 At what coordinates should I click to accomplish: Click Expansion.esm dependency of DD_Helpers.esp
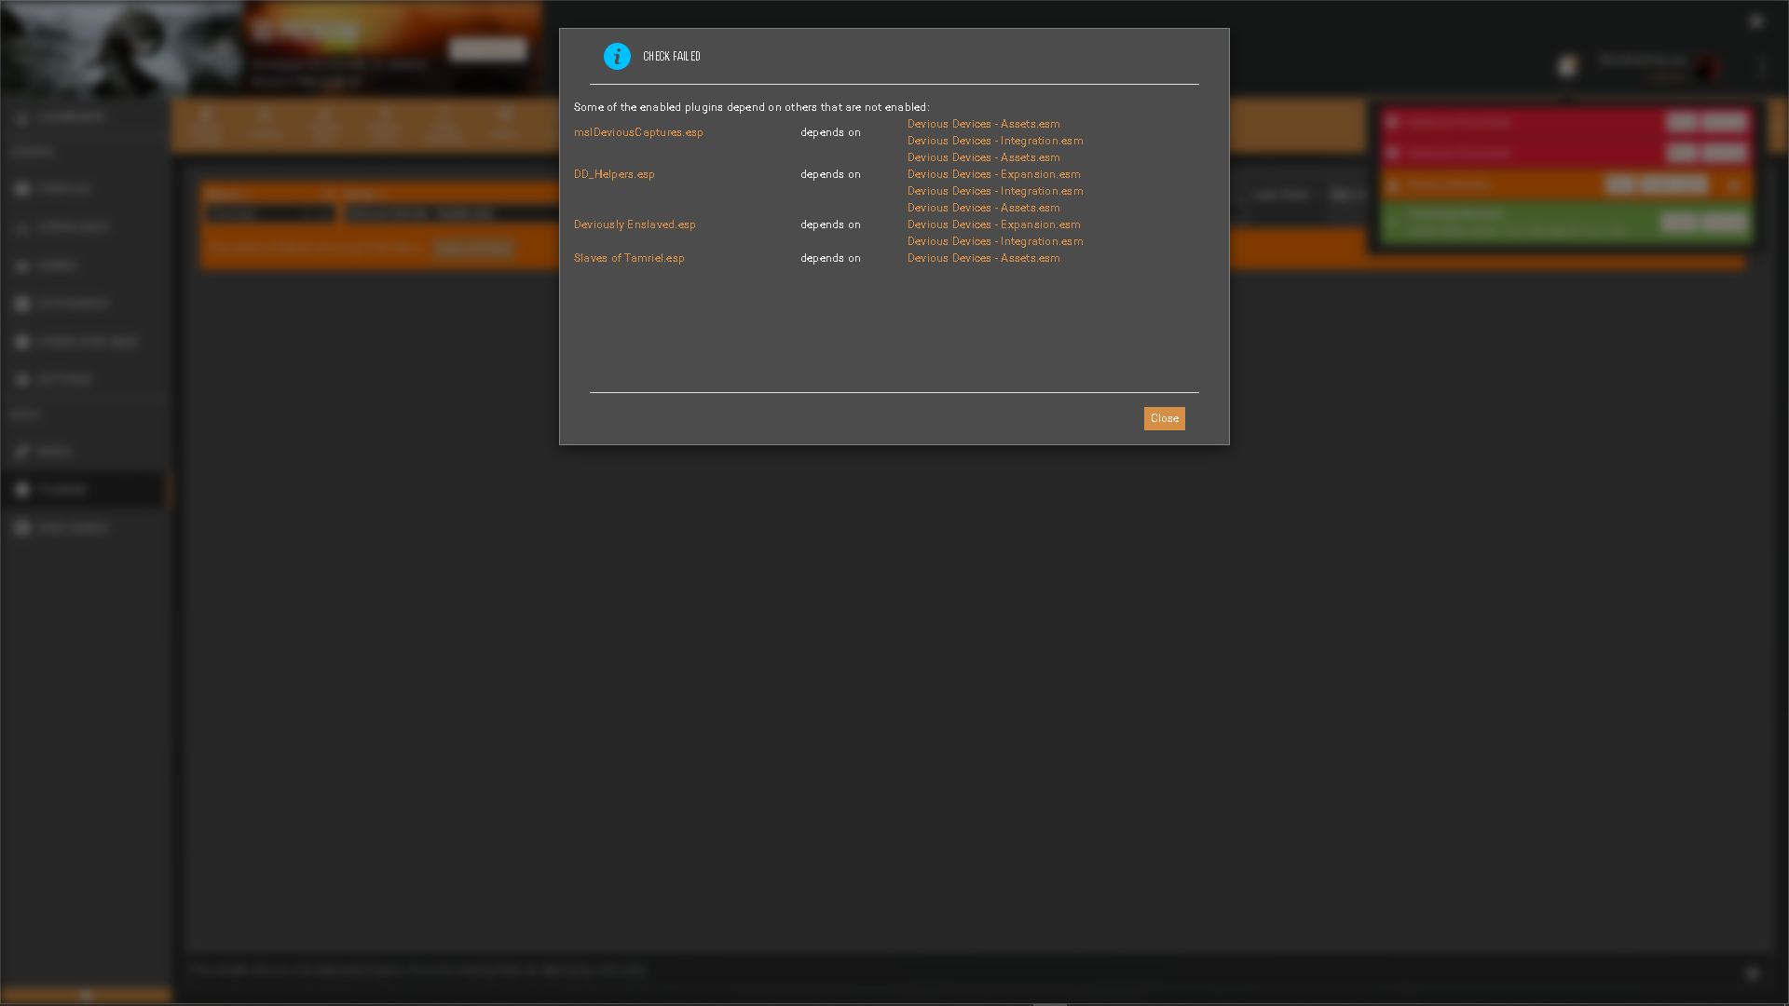tap(993, 174)
